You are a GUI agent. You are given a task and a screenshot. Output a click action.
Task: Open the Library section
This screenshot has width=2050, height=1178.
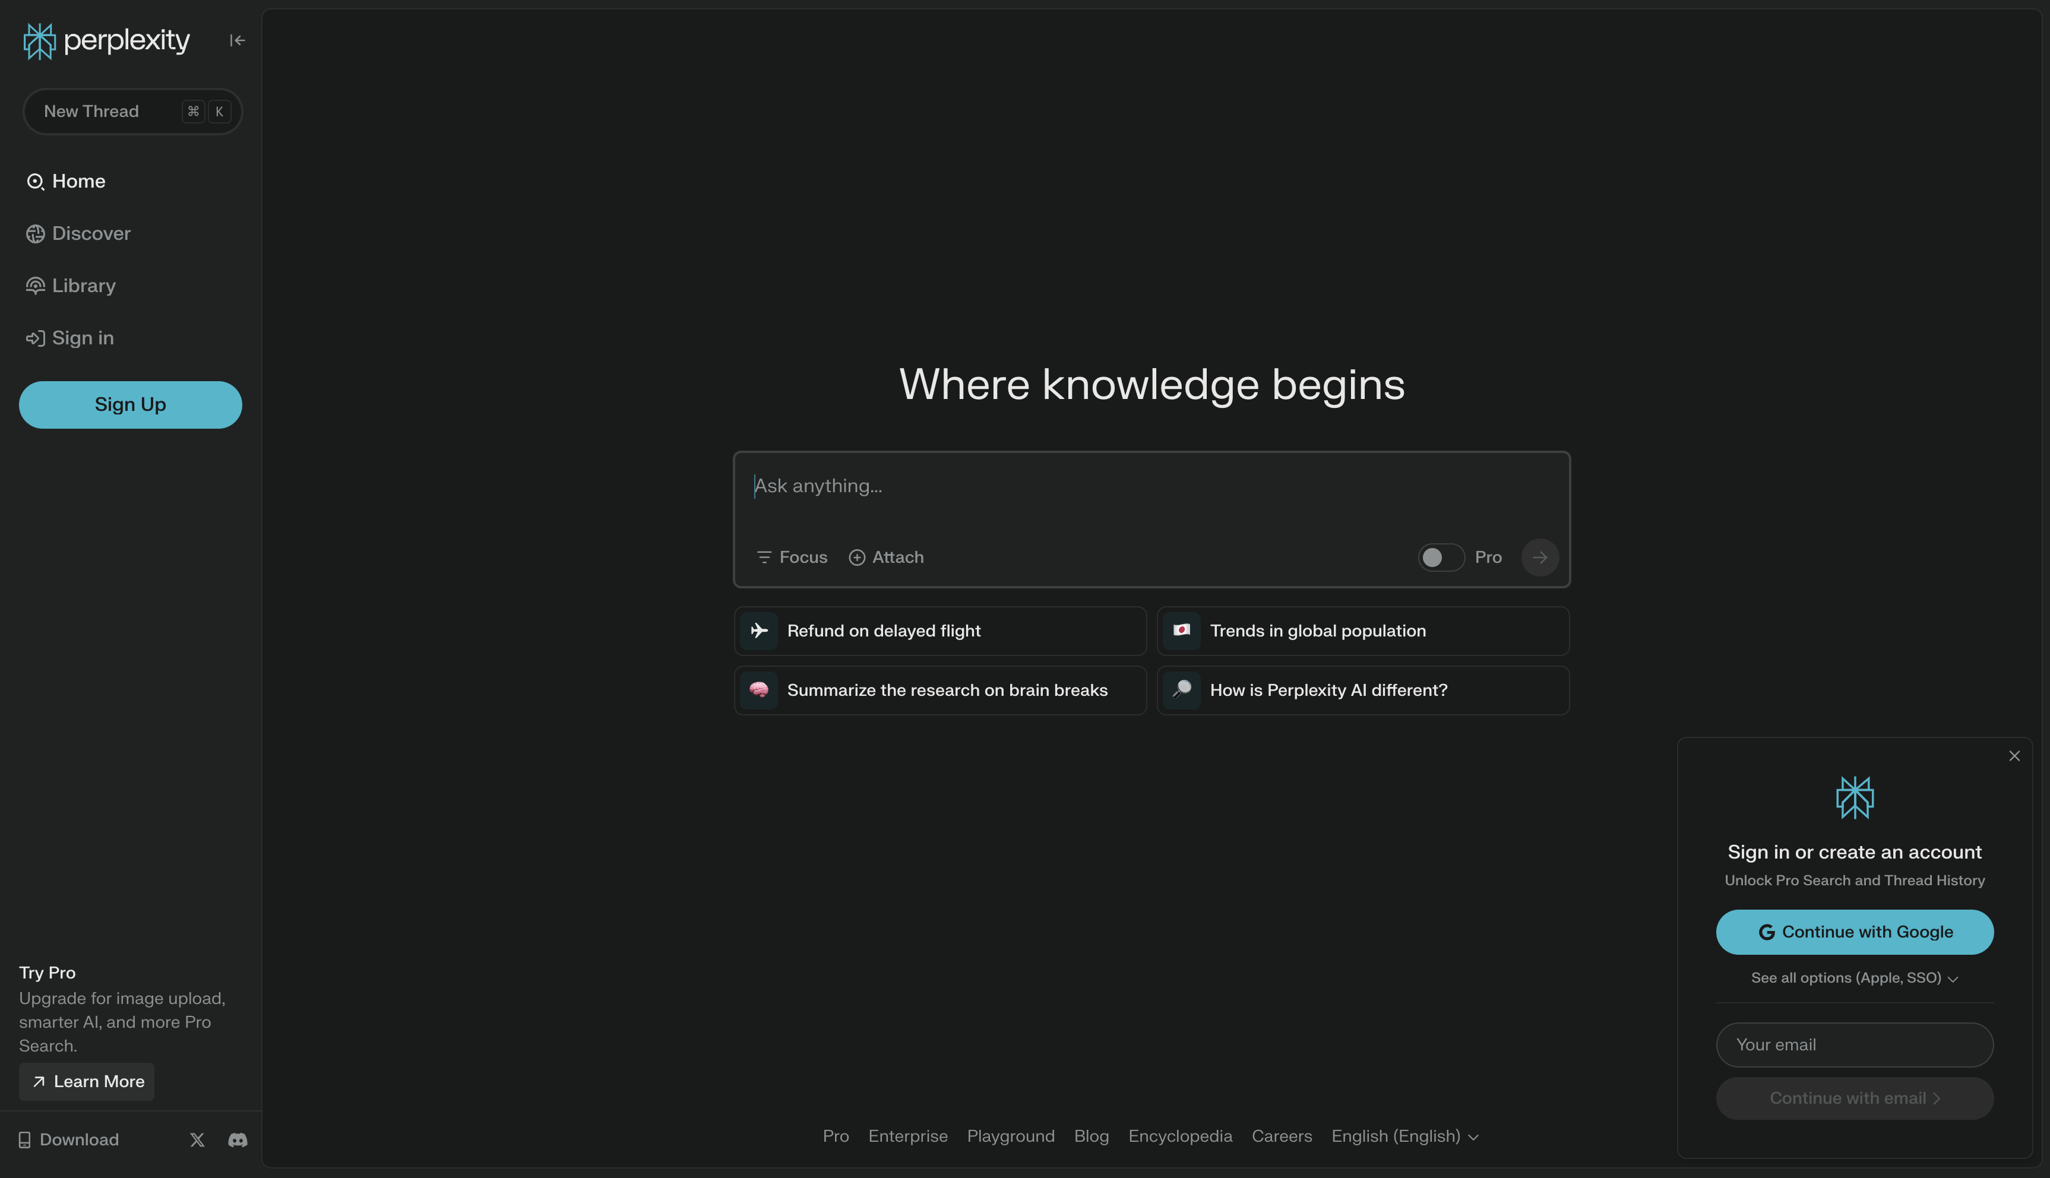click(x=83, y=285)
